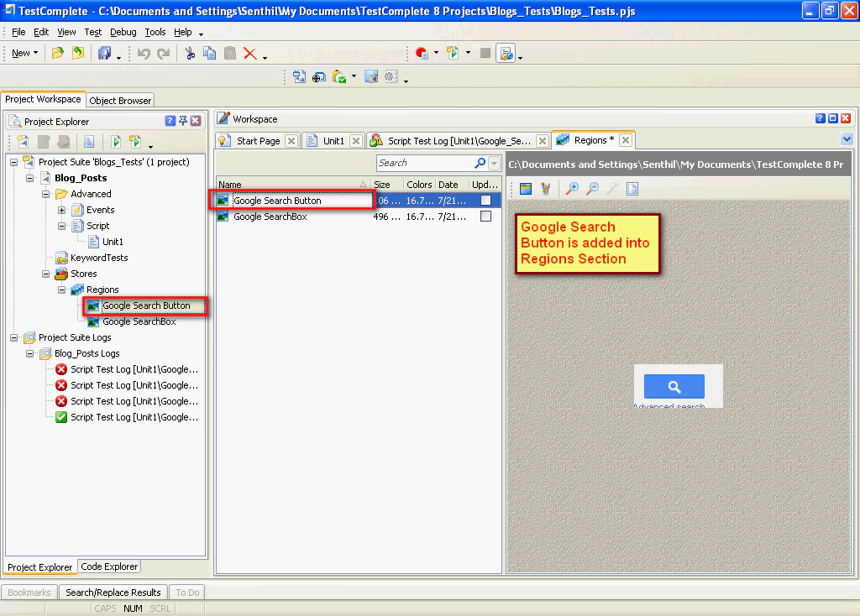This screenshot has height=616, width=860.
Task: Click the zoom out magnifier in Regions toolbar
Action: 592,189
